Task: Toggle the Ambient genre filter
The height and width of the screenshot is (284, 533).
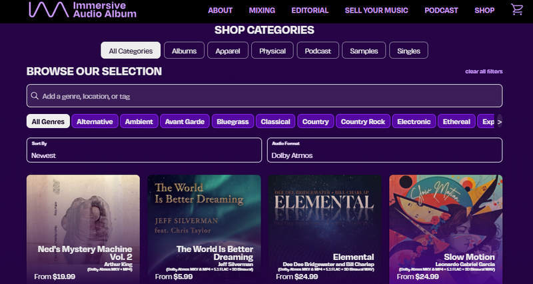Action: tap(139, 121)
